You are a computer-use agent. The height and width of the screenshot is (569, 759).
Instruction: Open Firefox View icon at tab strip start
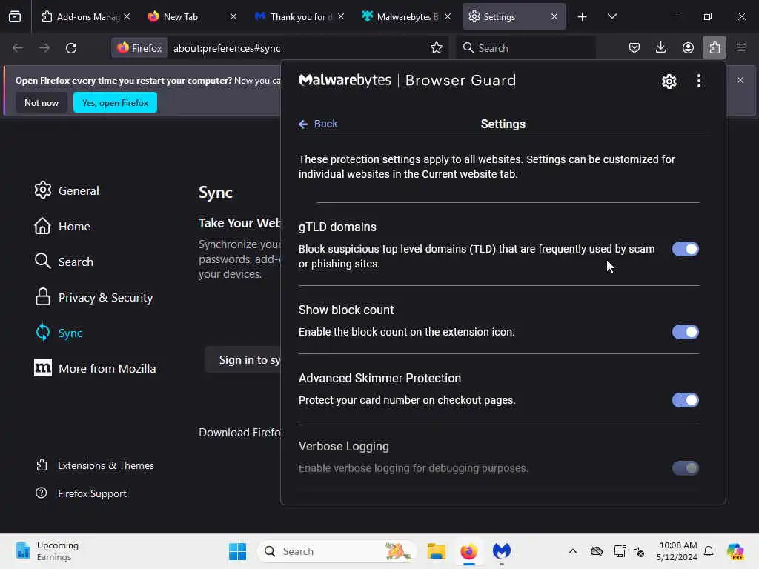[x=15, y=16]
